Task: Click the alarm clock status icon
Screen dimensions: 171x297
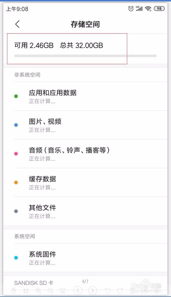Action: 131,8
